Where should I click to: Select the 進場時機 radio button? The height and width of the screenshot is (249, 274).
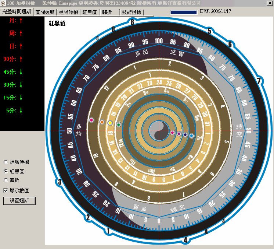6,162
